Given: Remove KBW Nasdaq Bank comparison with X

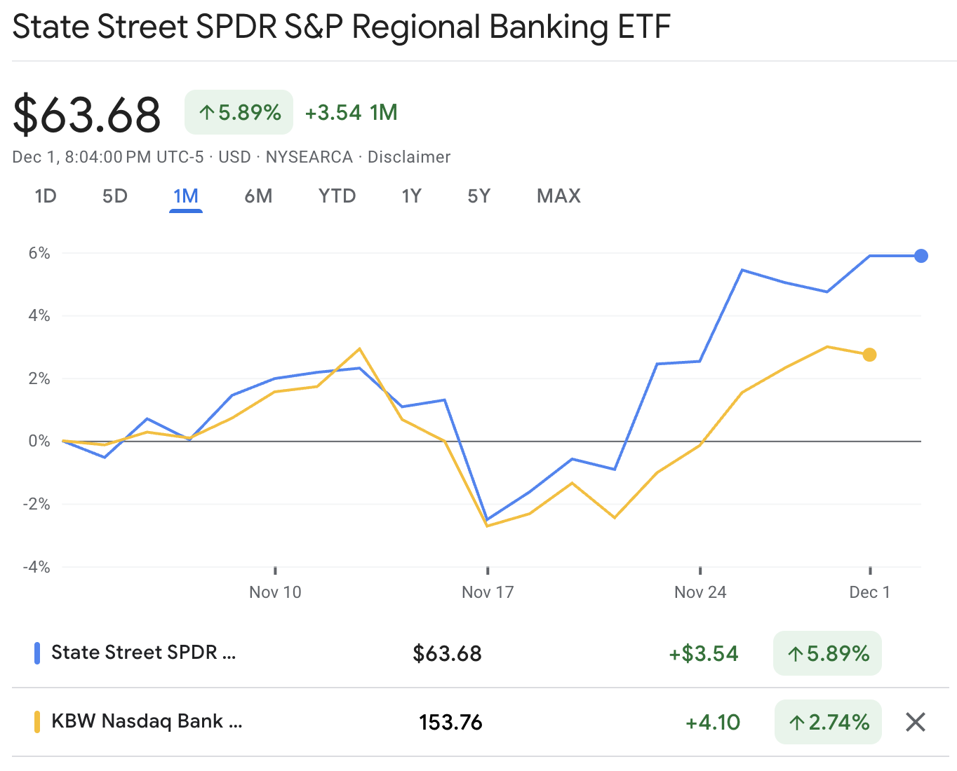Looking at the screenshot, I should [915, 722].
